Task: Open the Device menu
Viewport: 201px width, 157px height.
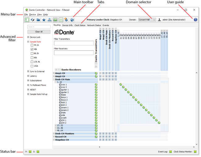Action: 32,15
